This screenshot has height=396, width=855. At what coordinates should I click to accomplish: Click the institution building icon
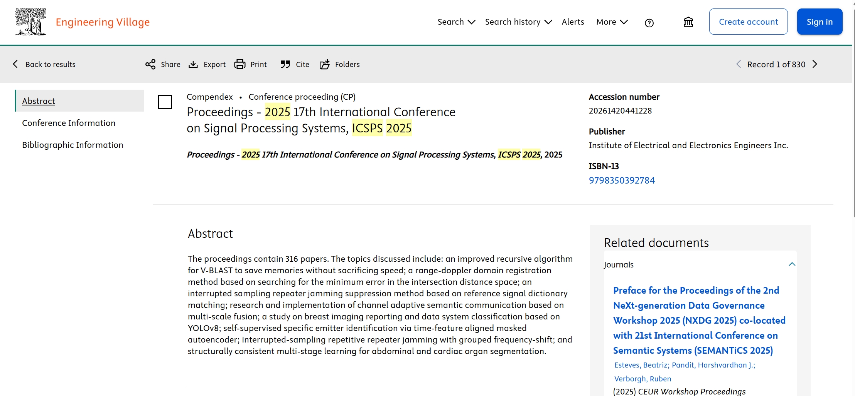(x=688, y=22)
